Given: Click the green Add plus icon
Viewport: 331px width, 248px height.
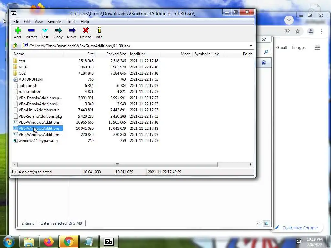Looking at the screenshot, I should (18, 30).
